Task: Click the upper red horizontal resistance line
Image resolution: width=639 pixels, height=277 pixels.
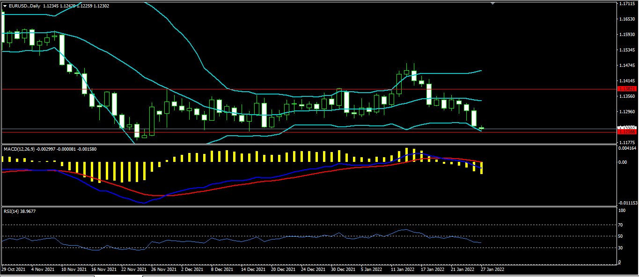Action: 281,88
